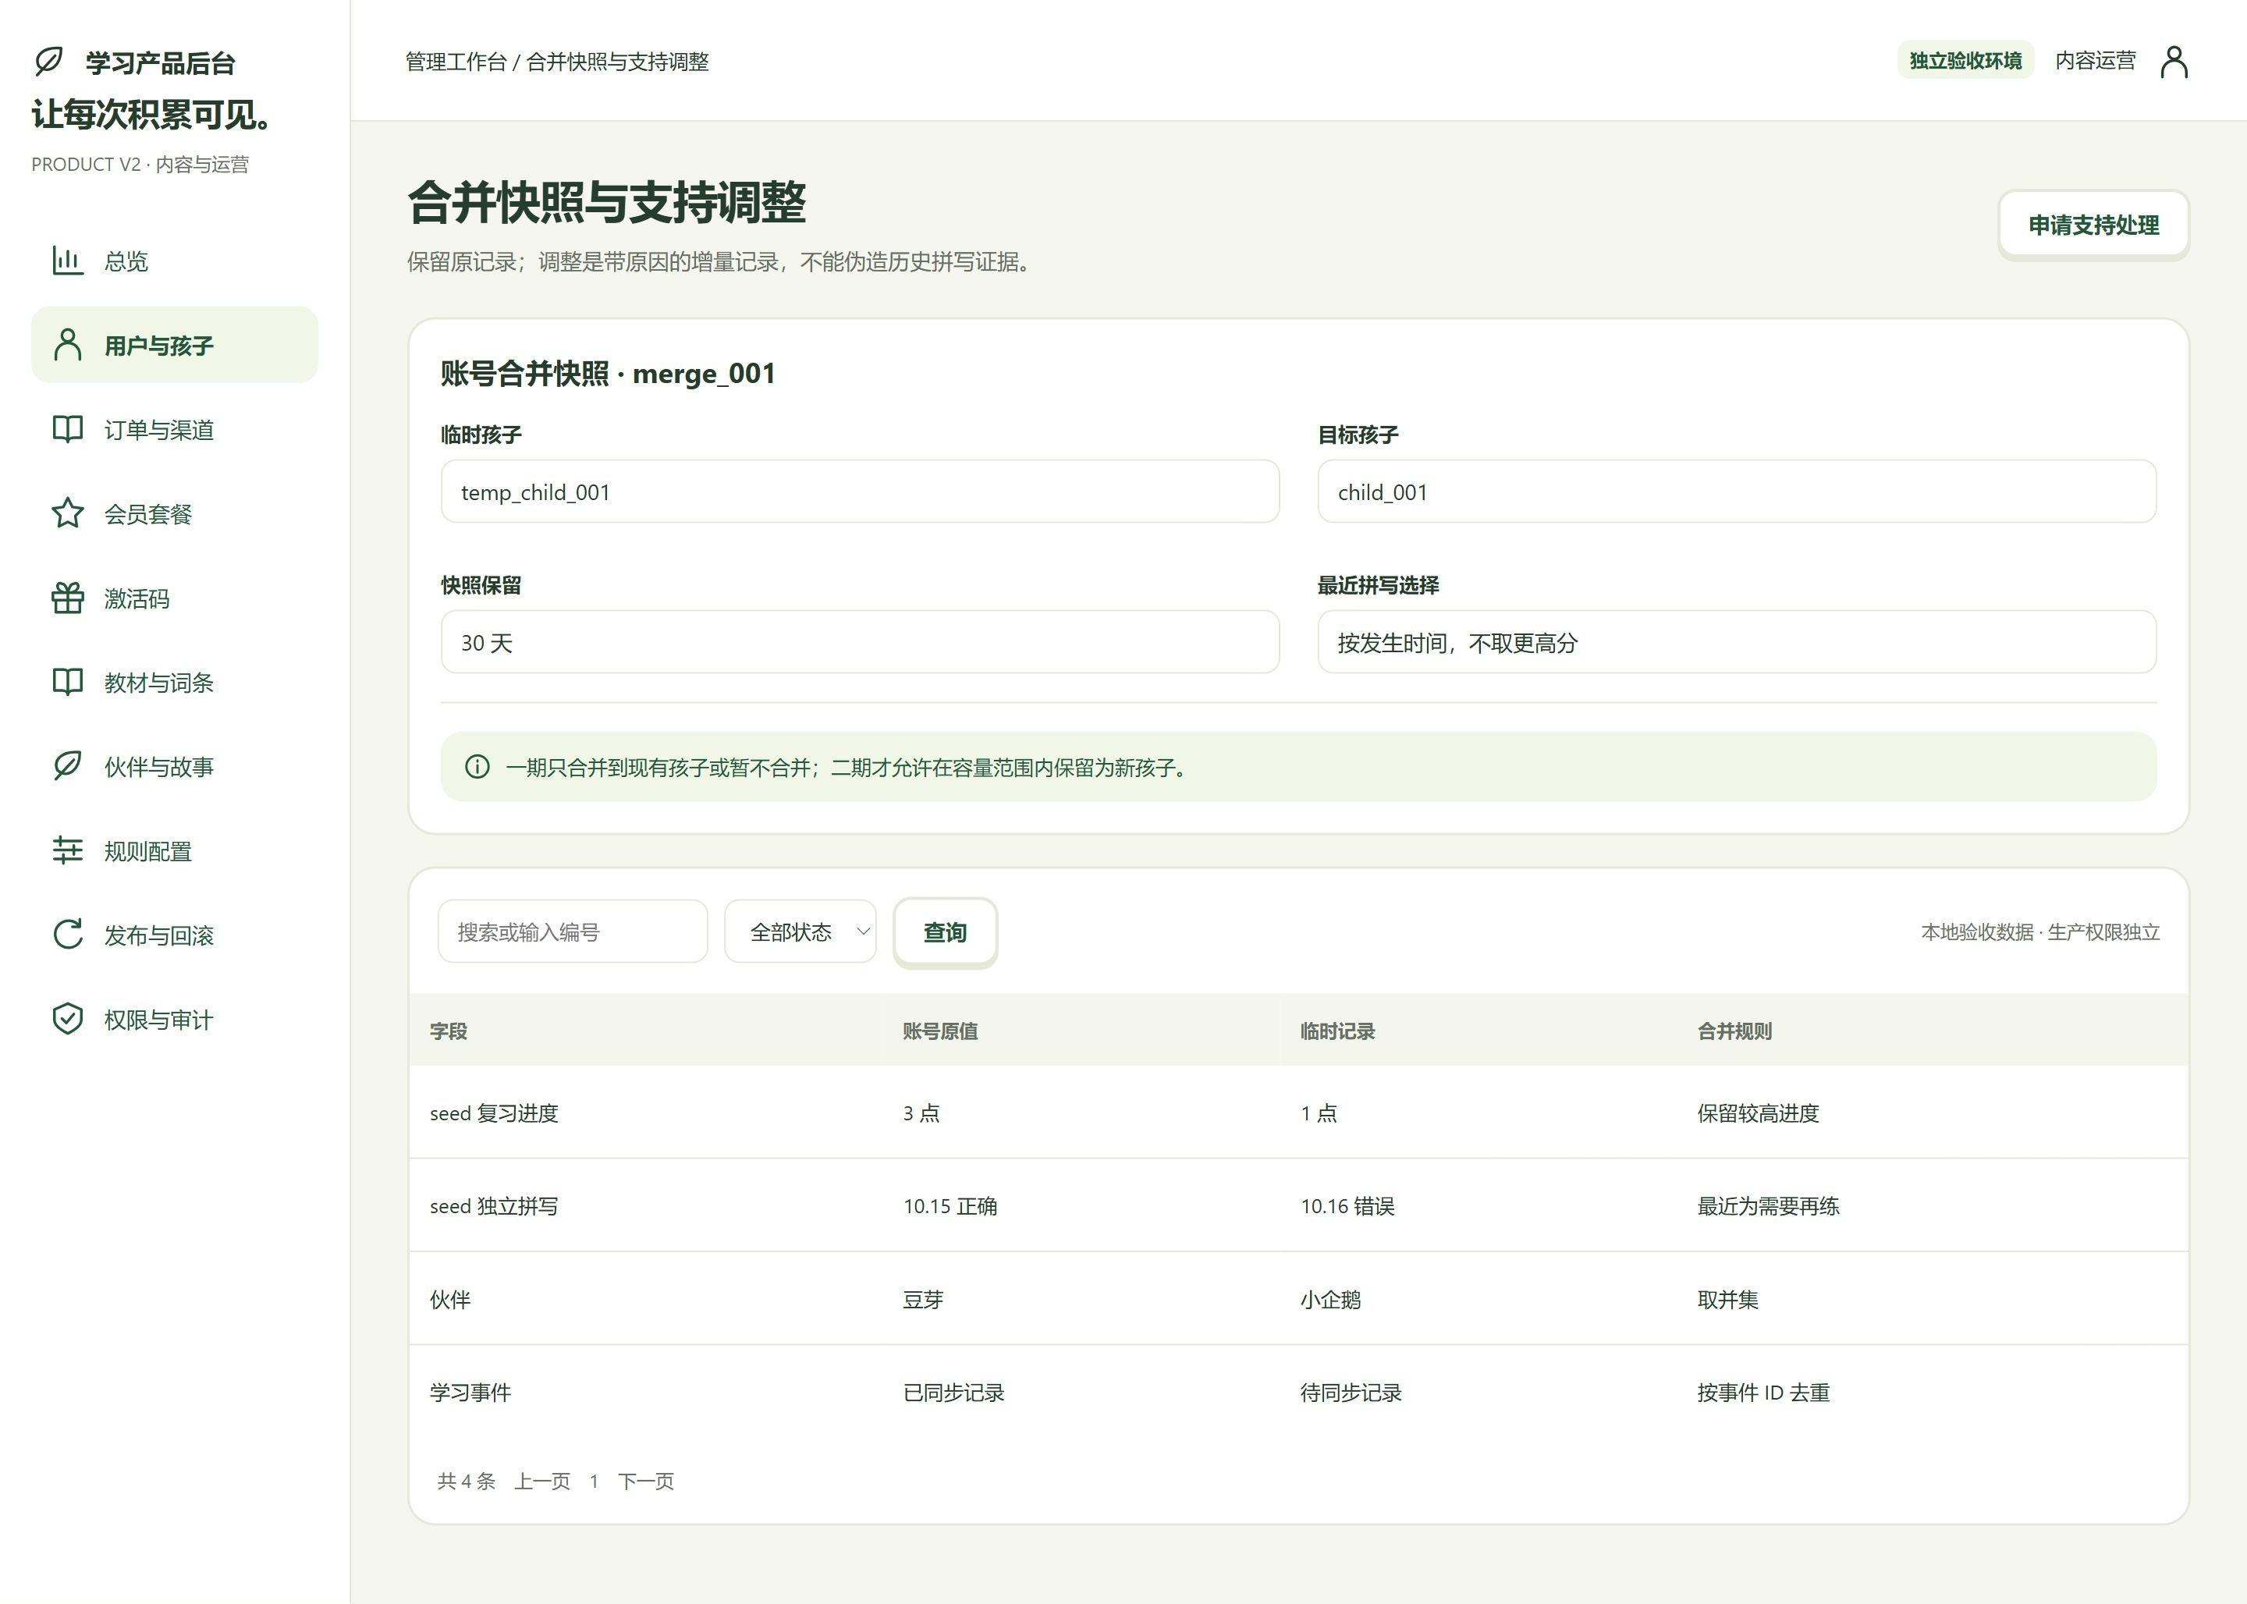Click the star icon for 会员套餐
This screenshot has height=1604, width=2247.
67,513
